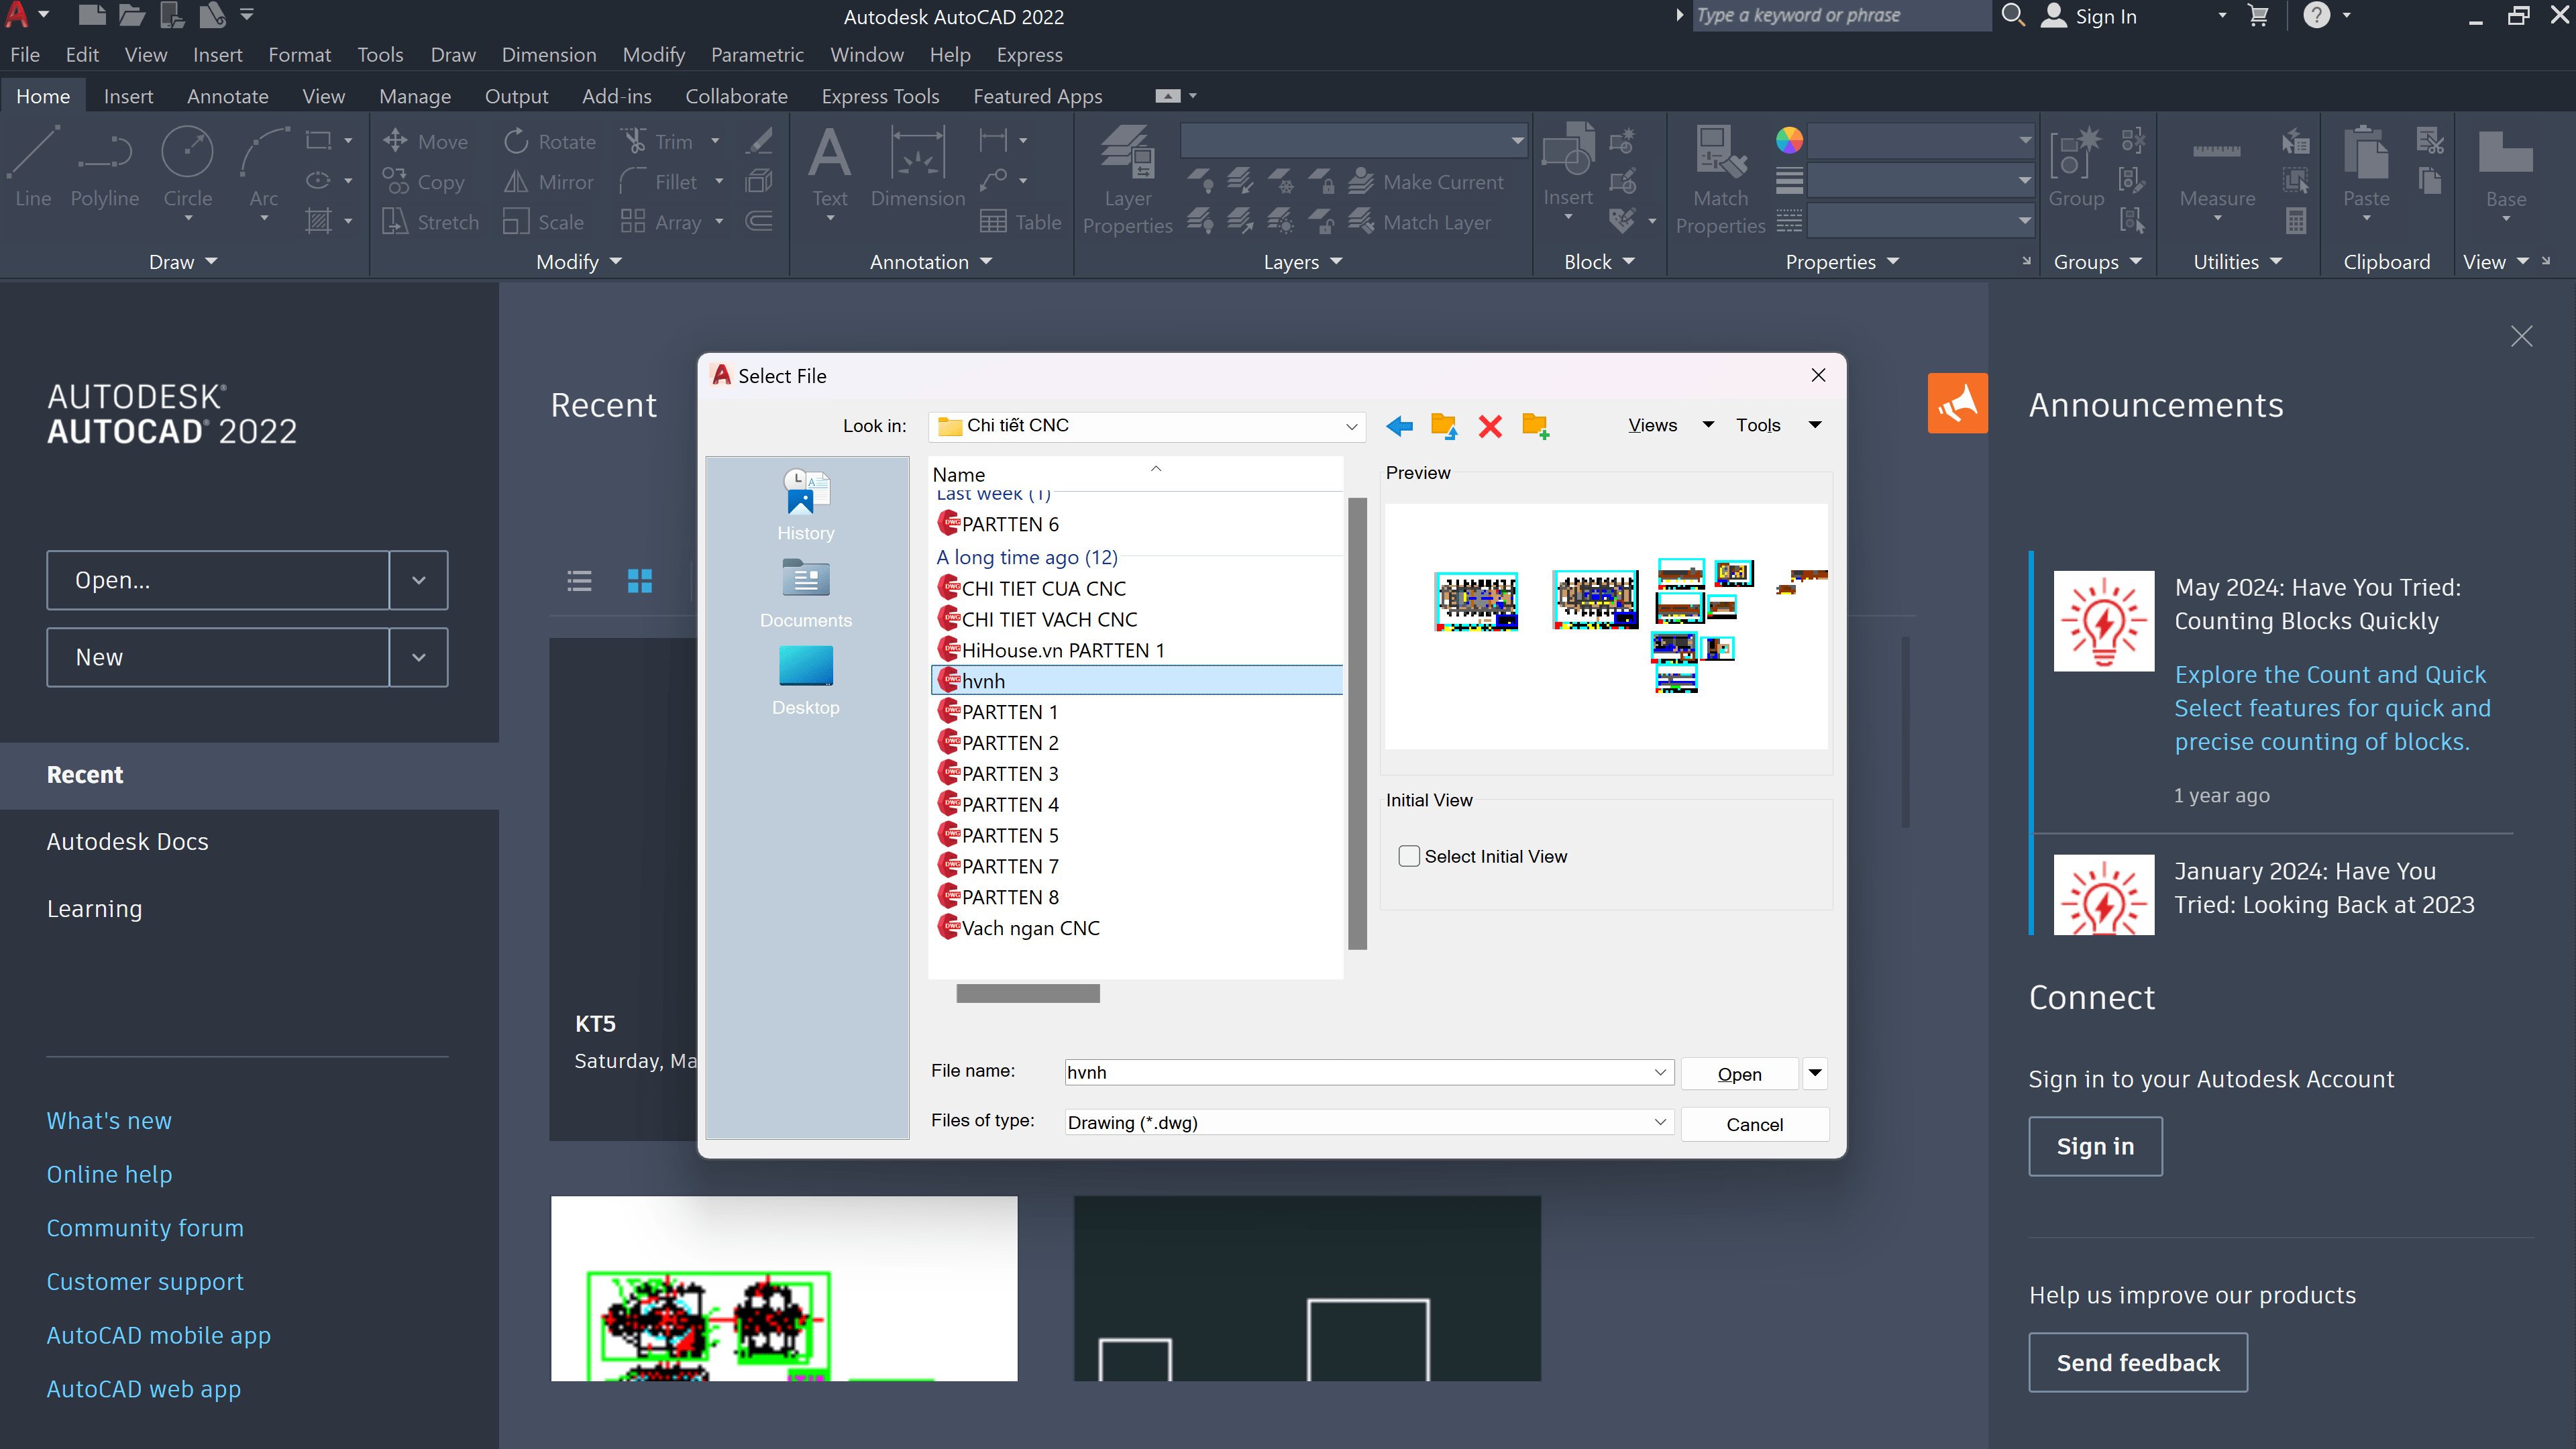The height and width of the screenshot is (1449, 2576).
Task: Click the Rotate tool
Action: [549, 142]
